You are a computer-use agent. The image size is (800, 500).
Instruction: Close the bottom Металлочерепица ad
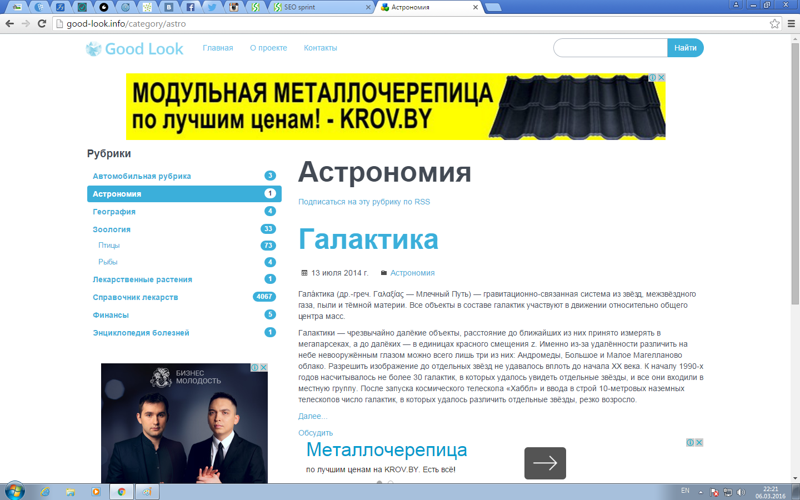coord(699,443)
